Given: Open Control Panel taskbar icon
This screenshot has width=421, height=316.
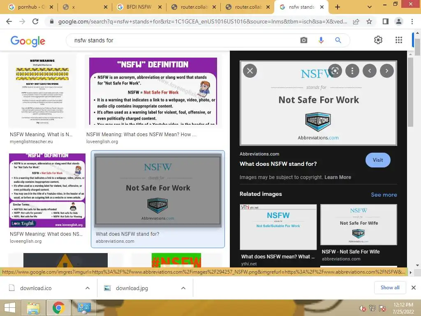Looking at the screenshot, I should [x=84, y=308].
